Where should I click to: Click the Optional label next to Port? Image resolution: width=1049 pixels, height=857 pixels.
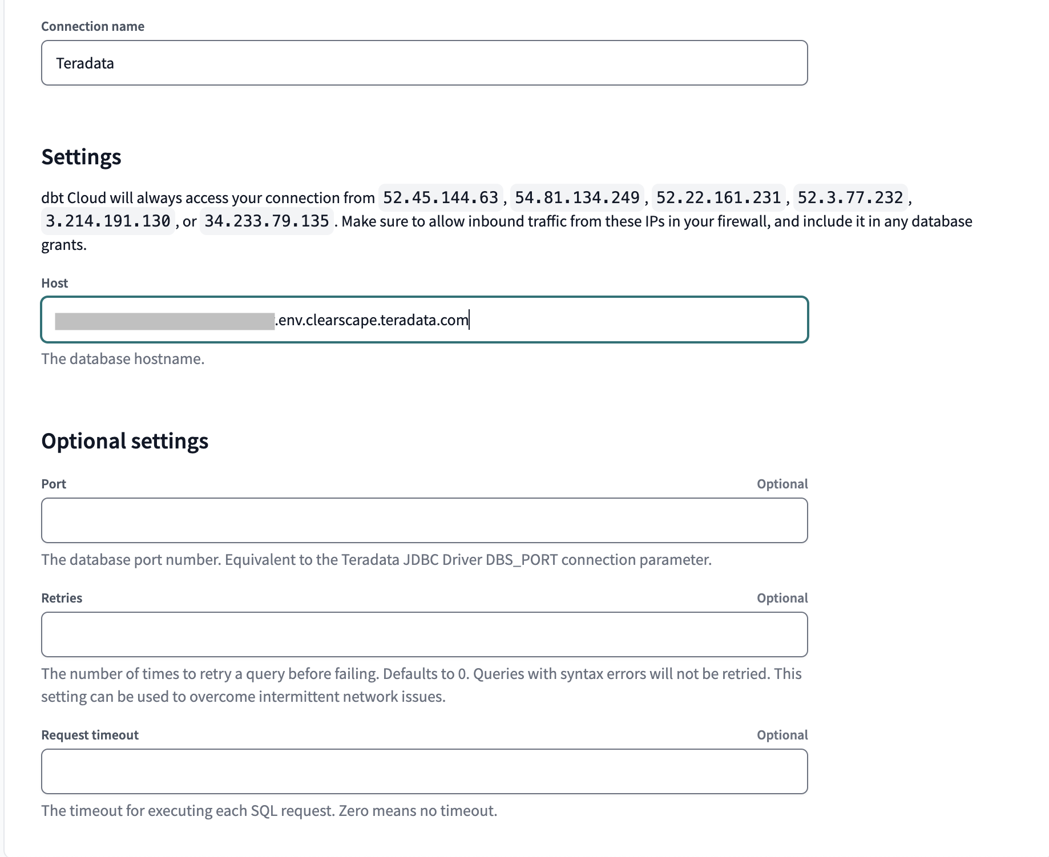point(782,483)
